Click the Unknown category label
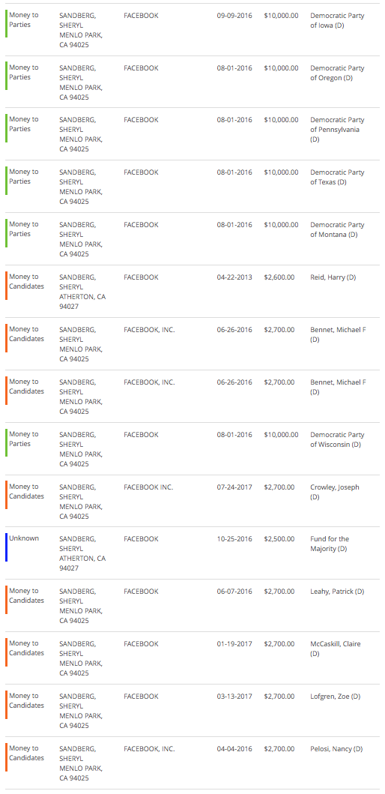This screenshot has height=794, width=385. tap(24, 538)
